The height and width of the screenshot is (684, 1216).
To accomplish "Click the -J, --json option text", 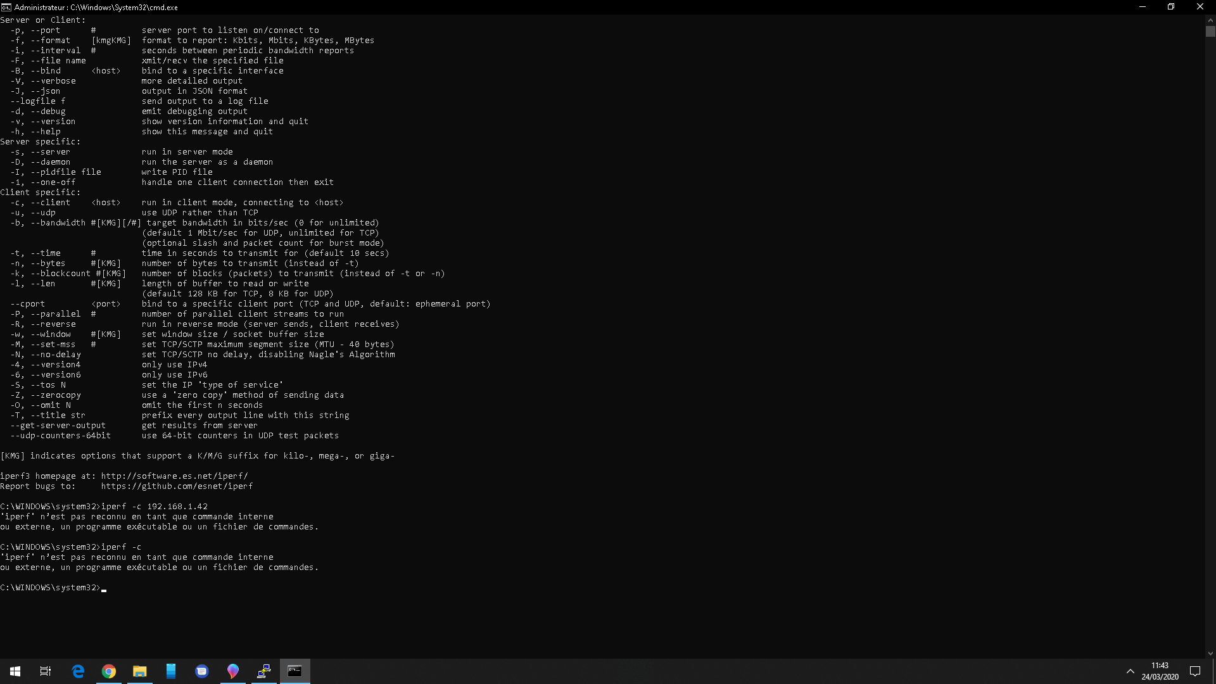I will click(35, 91).
